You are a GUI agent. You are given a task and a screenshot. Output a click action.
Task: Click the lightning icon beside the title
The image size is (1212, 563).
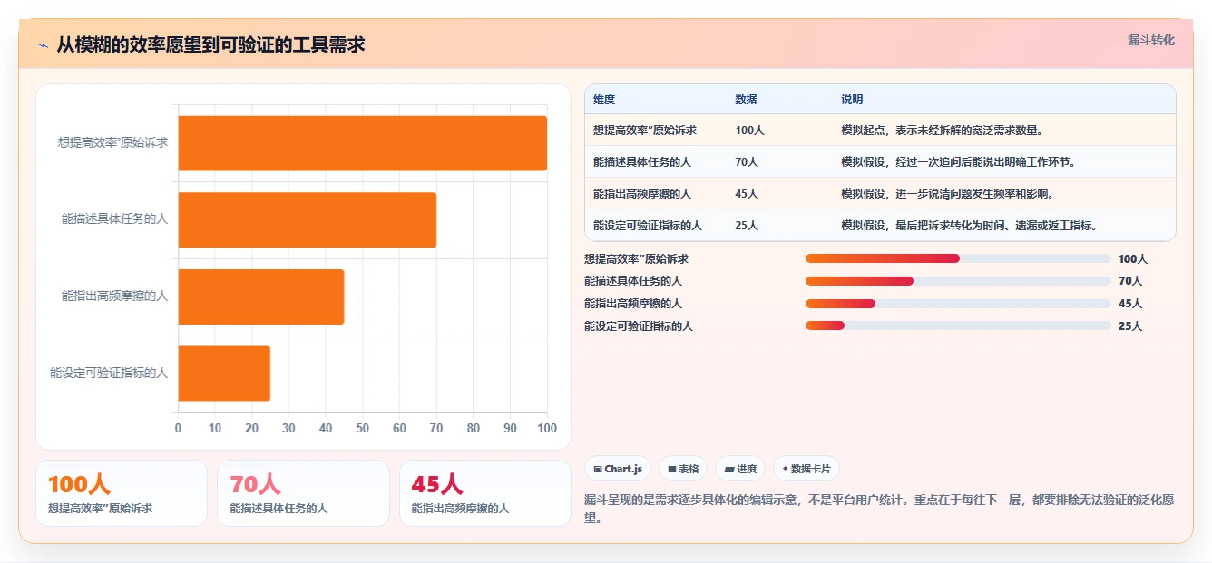pos(44,44)
